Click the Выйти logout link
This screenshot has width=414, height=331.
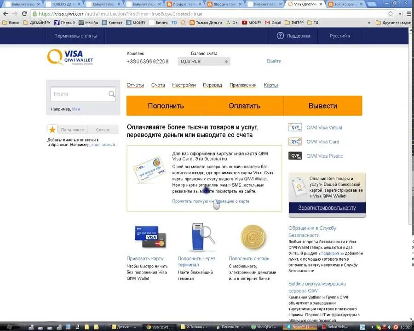click(x=274, y=61)
